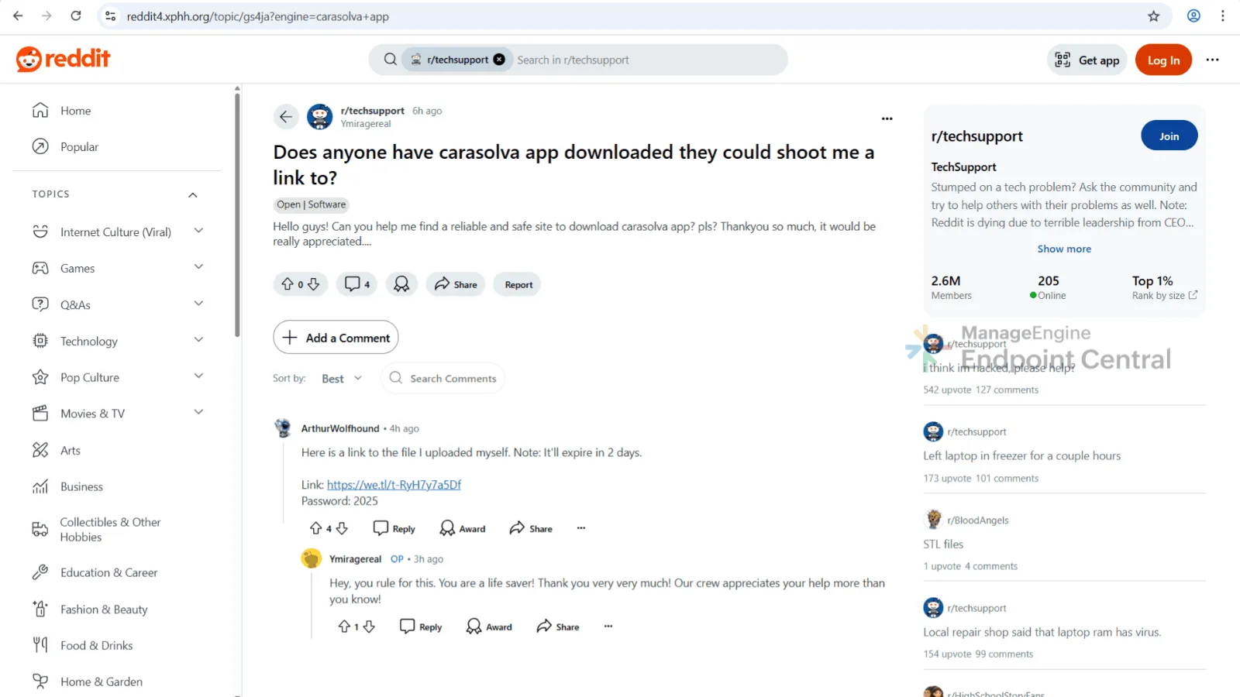Share Ymiragereal's reply
The image size is (1240, 697).
point(558,627)
